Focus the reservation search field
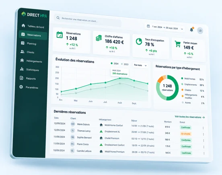 pyautogui.click(x=88, y=20)
